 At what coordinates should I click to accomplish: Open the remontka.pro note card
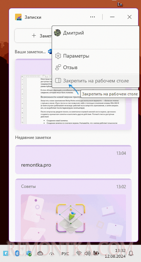pos(73,159)
